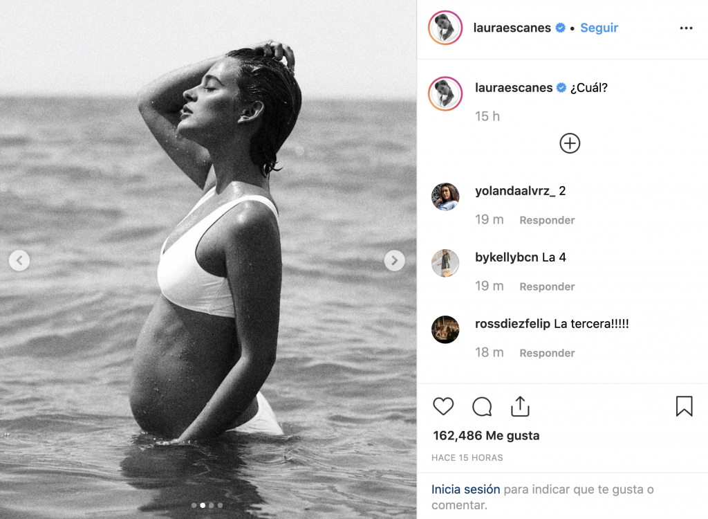Screen dimensions: 708x519
Task: Like the post with heart icon
Action: click(x=443, y=406)
